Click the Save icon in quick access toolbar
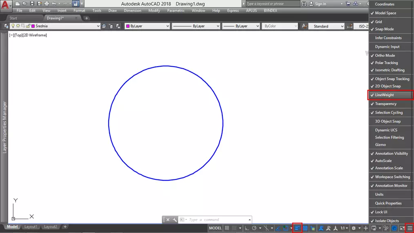Image resolution: width=414 pixels, height=233 pixels. pos(32,4)
